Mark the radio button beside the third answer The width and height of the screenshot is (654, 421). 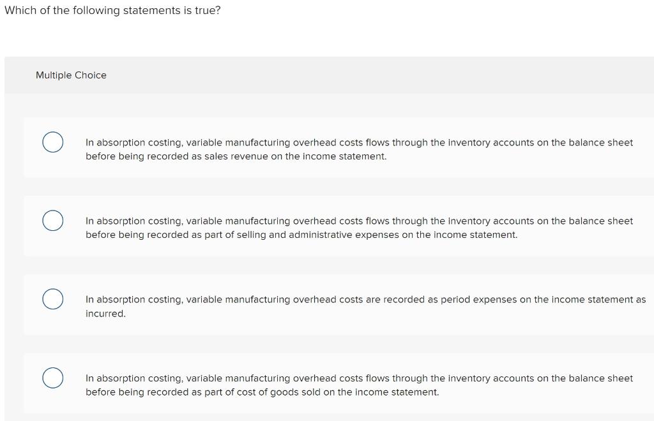point(53,299)
